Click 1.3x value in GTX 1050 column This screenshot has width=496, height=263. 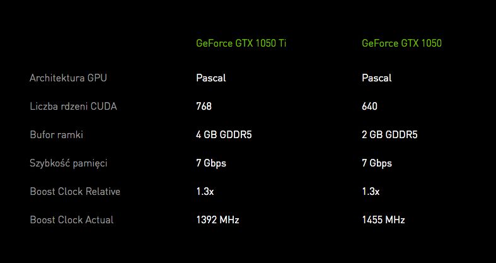(371, 192)
